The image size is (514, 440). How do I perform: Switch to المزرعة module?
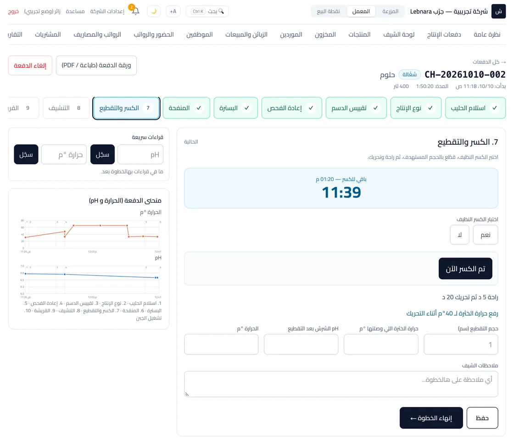point(390,11)
